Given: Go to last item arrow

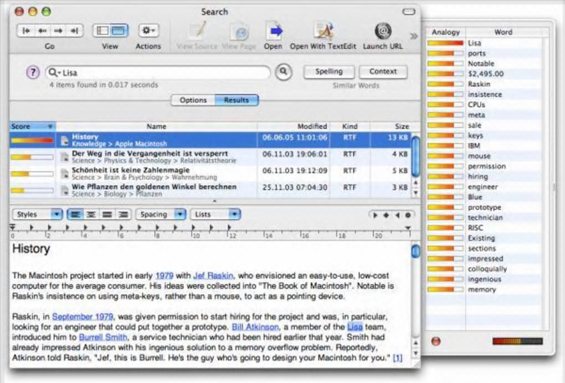Looking at the screenshot, I should (75, 31).
